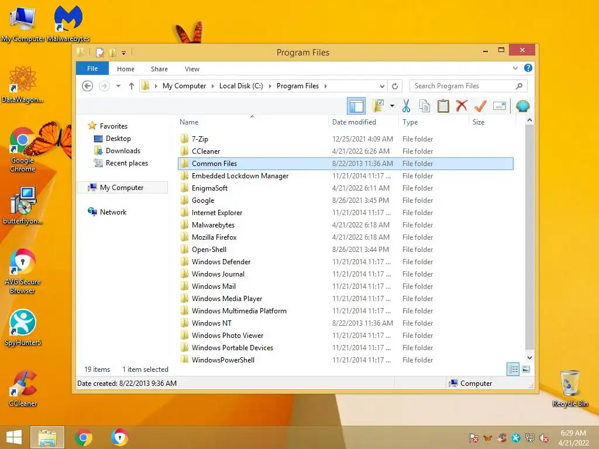Click the volume icon in system tray

tap(544, 438)
